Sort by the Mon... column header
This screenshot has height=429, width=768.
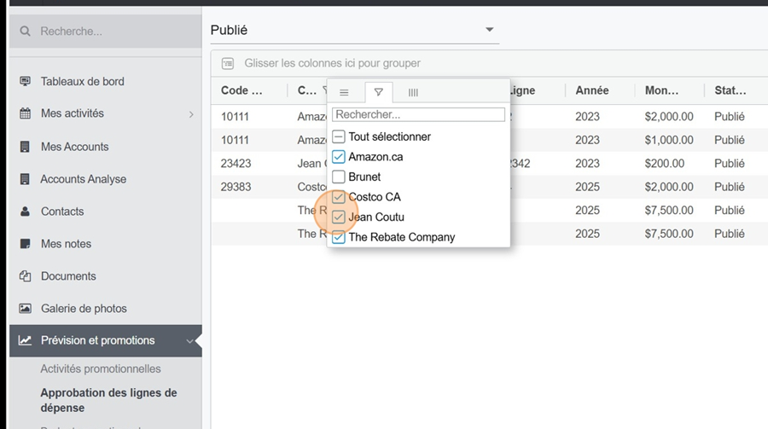[661, 90]
